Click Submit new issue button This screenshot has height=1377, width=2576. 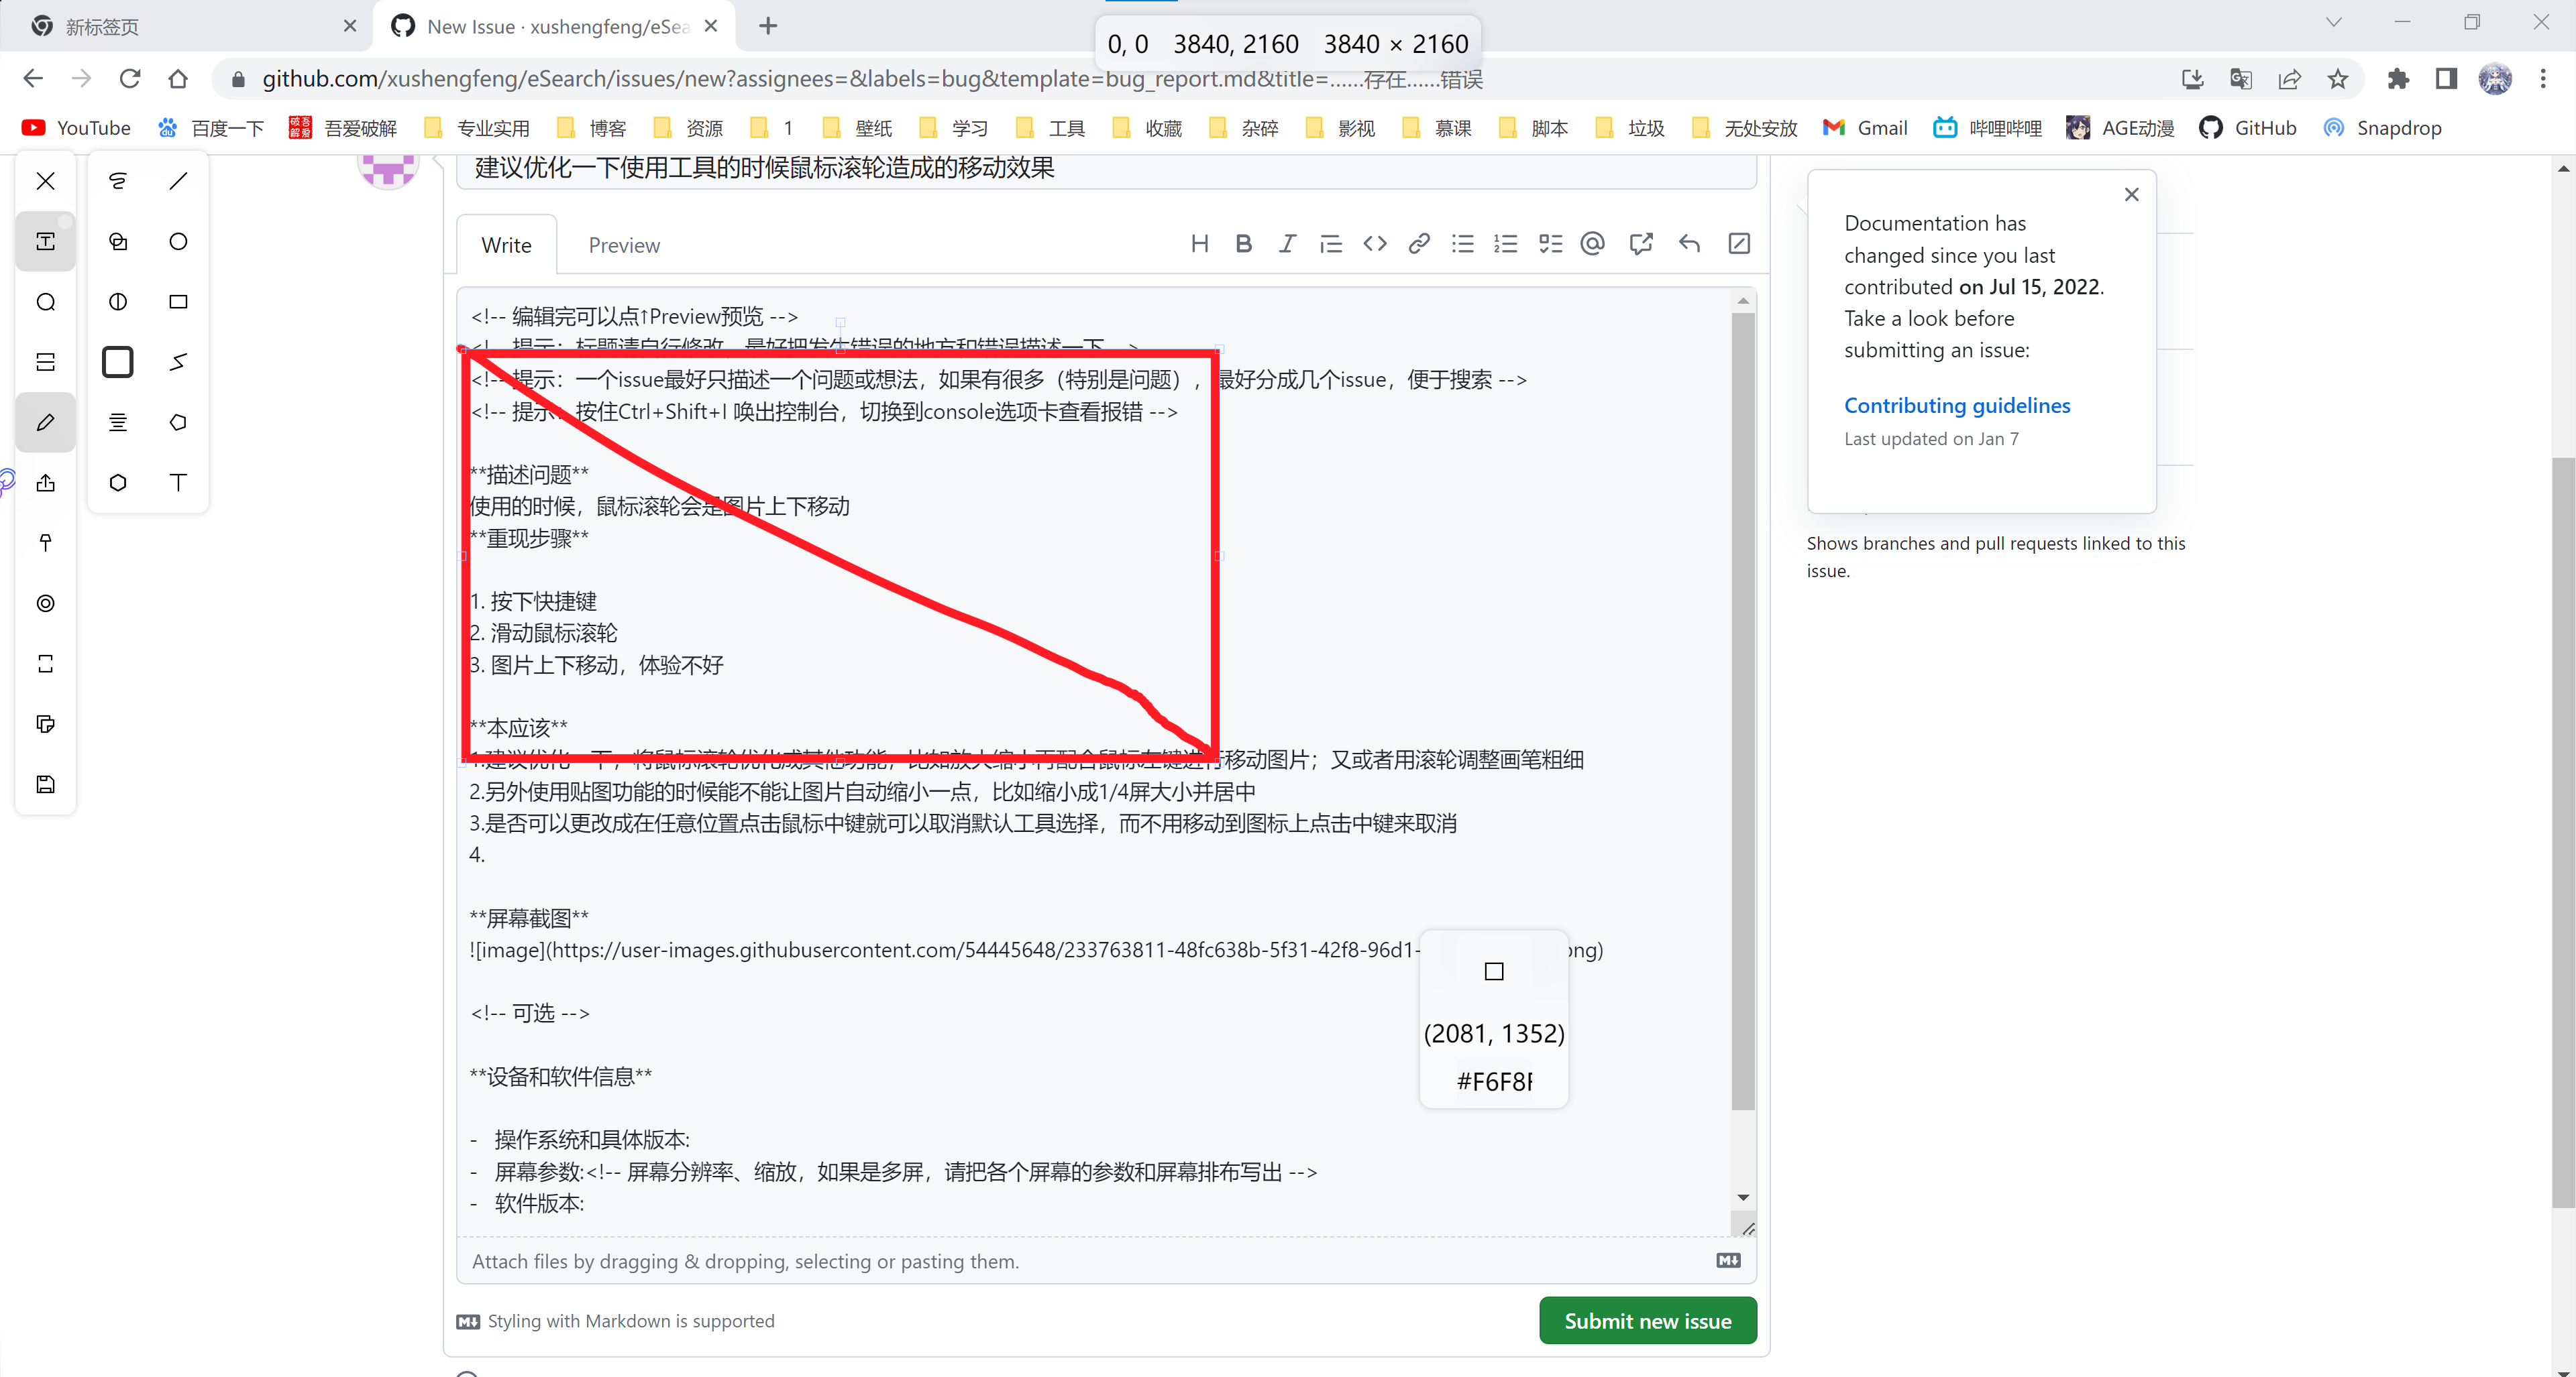coord(1648,1320)
